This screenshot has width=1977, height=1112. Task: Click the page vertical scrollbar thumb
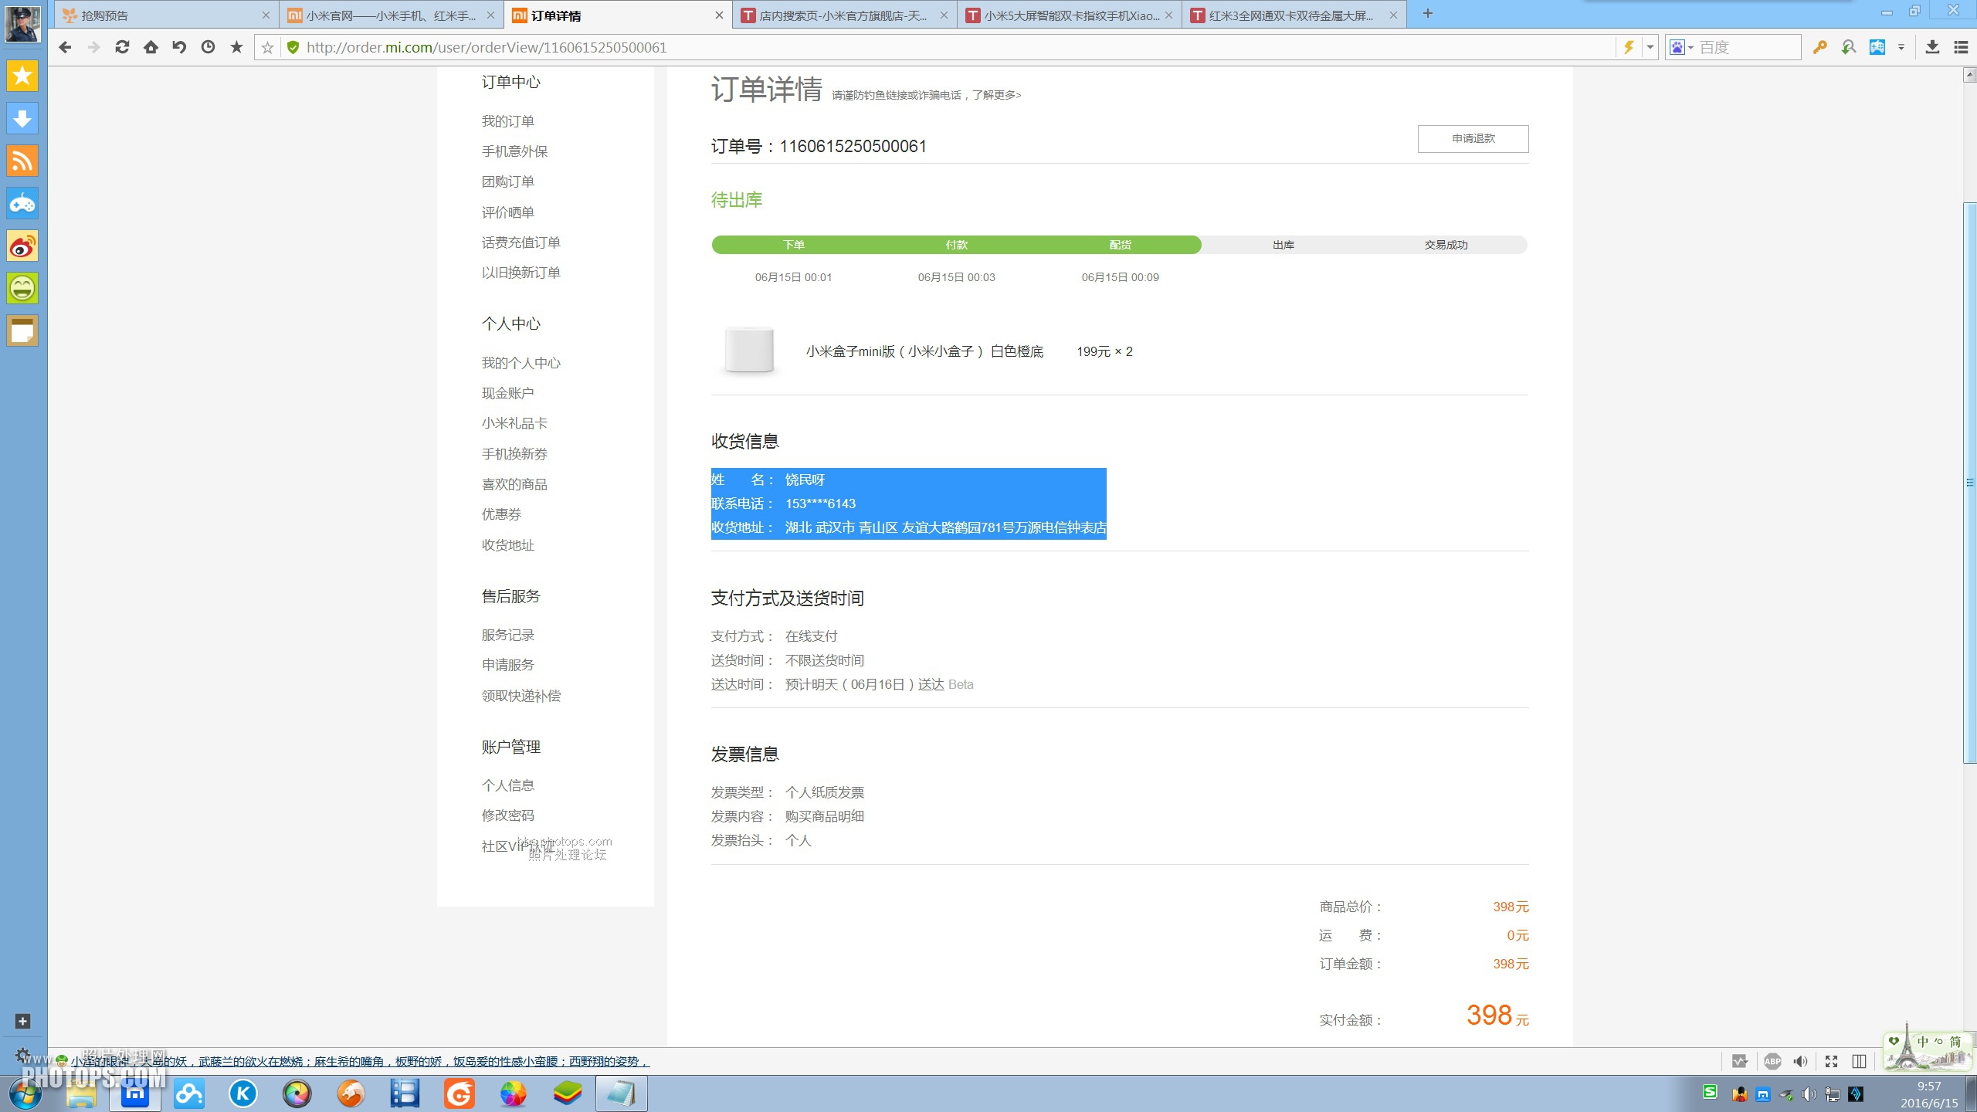[1969, 483]
